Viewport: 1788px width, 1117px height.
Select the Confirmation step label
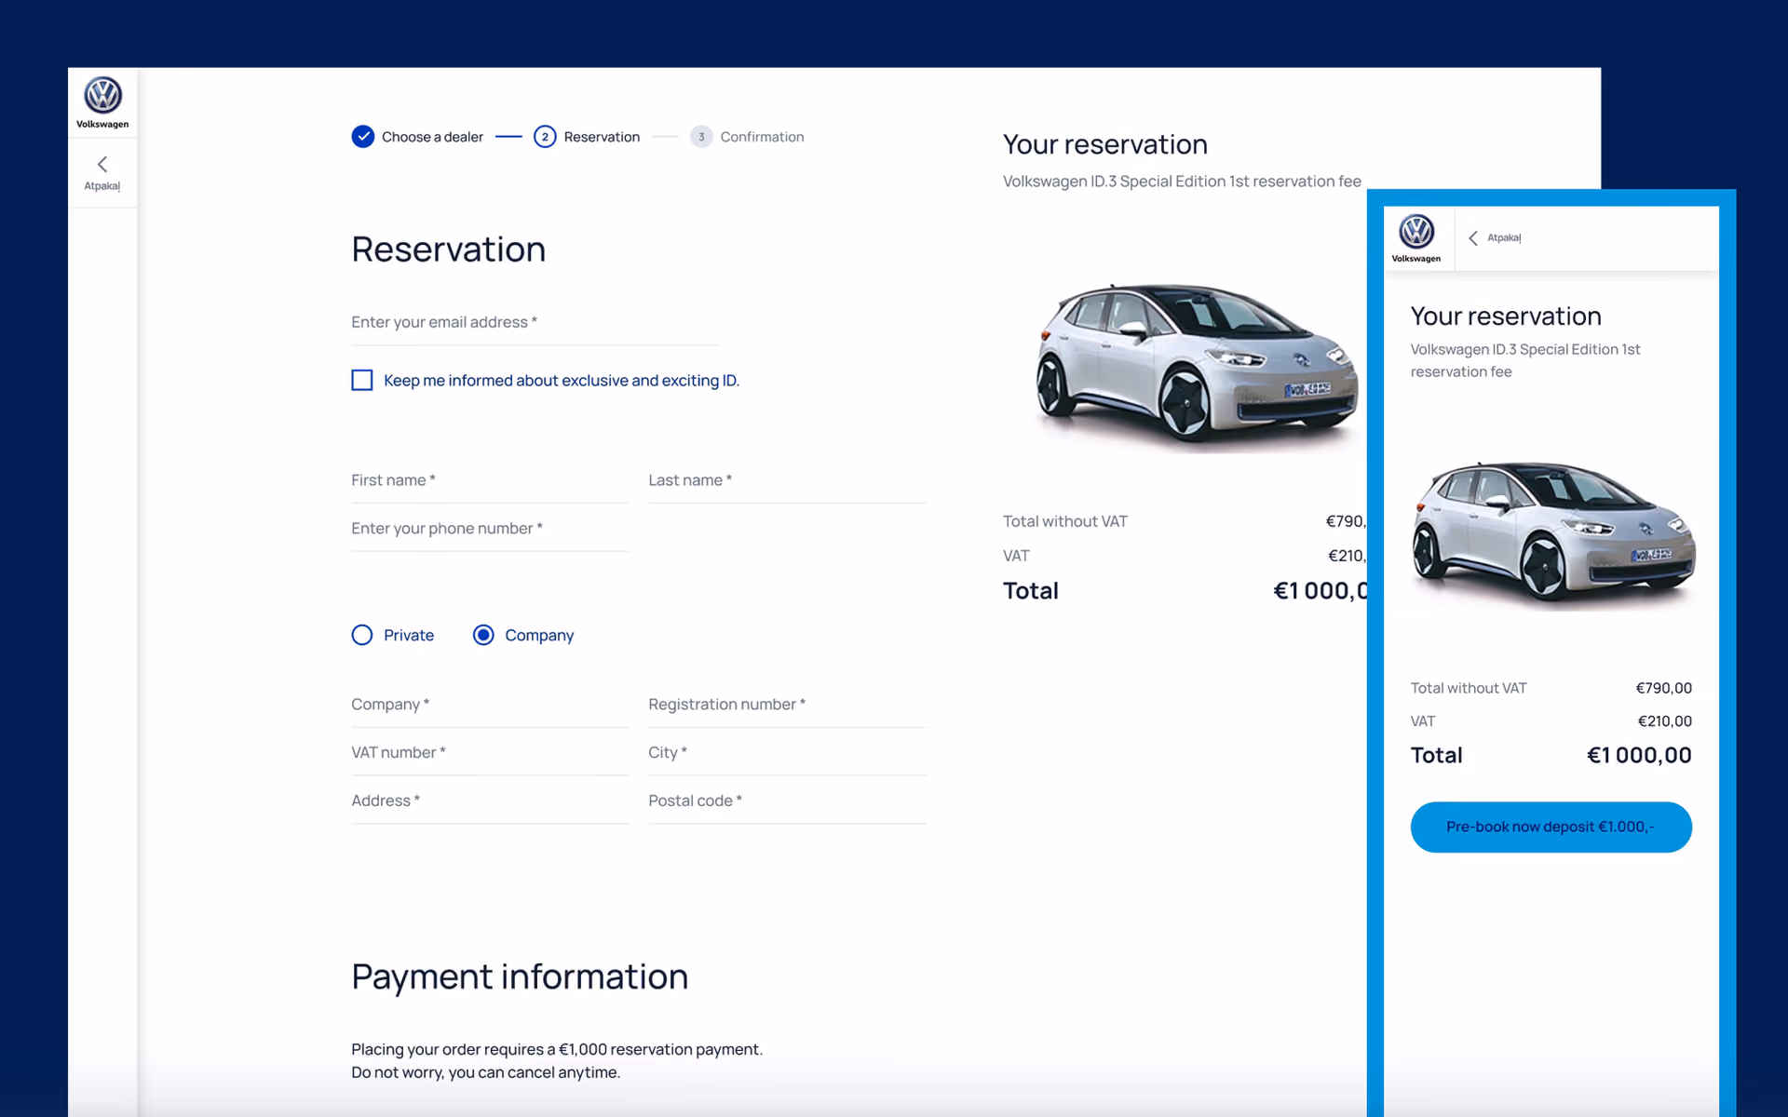[x=762, y=137]
